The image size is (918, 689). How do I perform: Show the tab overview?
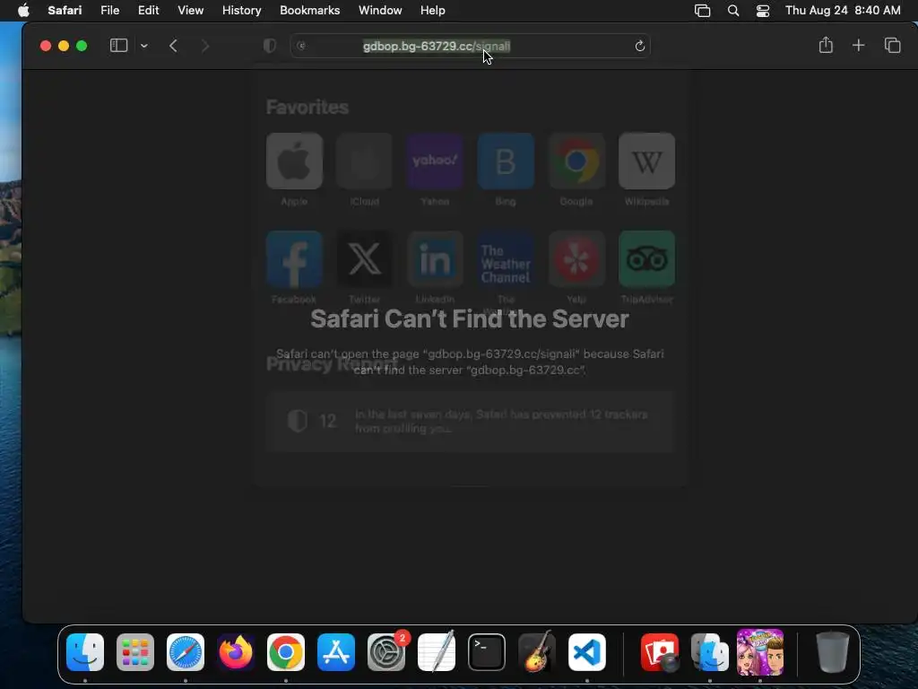pyautogui.click(x=892, y=45)
